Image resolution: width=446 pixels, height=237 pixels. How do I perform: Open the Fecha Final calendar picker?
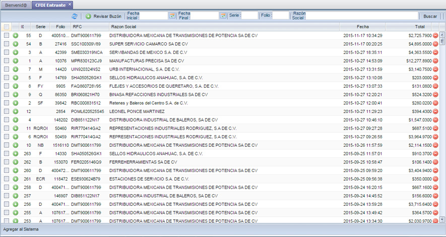[223, 16]
